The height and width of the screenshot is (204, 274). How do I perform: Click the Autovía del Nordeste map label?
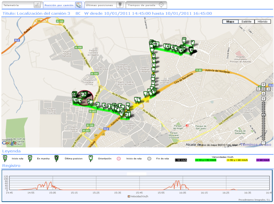click(x=217, y=71)
